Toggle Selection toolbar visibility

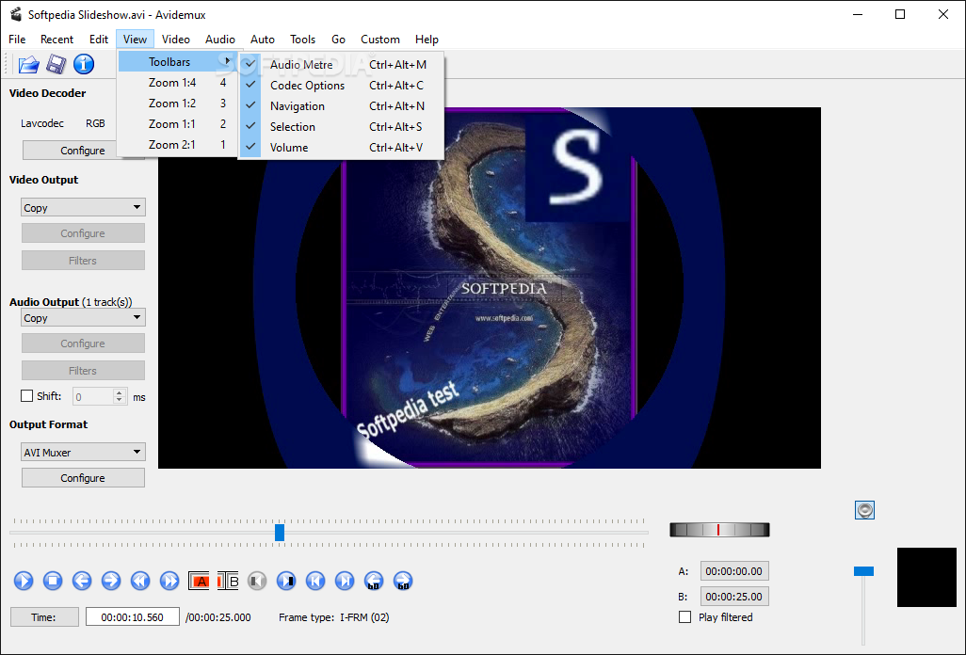[x=342, y=127]
